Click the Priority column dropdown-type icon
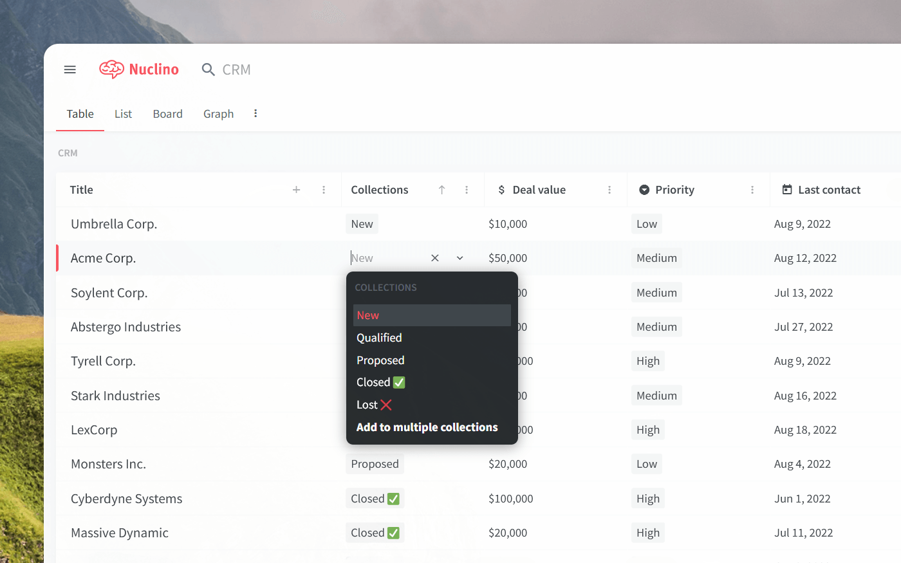This screenshot has width=901, height=563. (644, 190)
